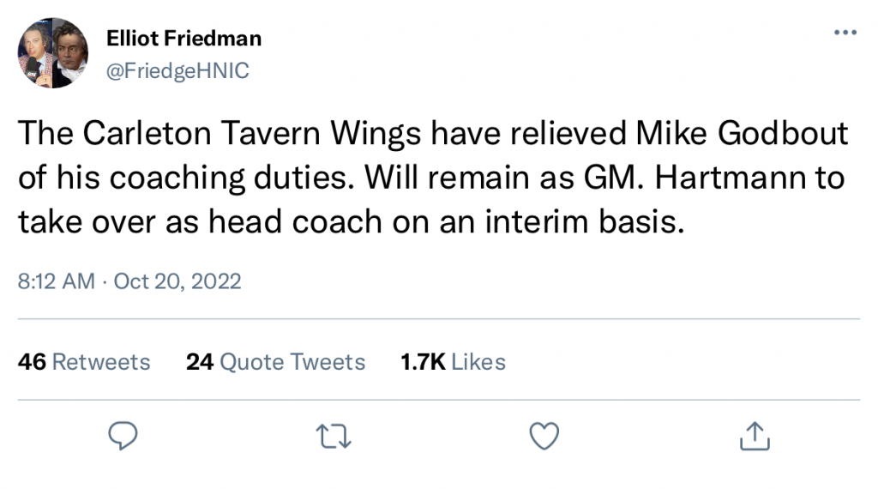The height and width of the screenshot is (489, 878).
Task: Visit the @FriedgeHNIC handle
Action: pos(177,71)
